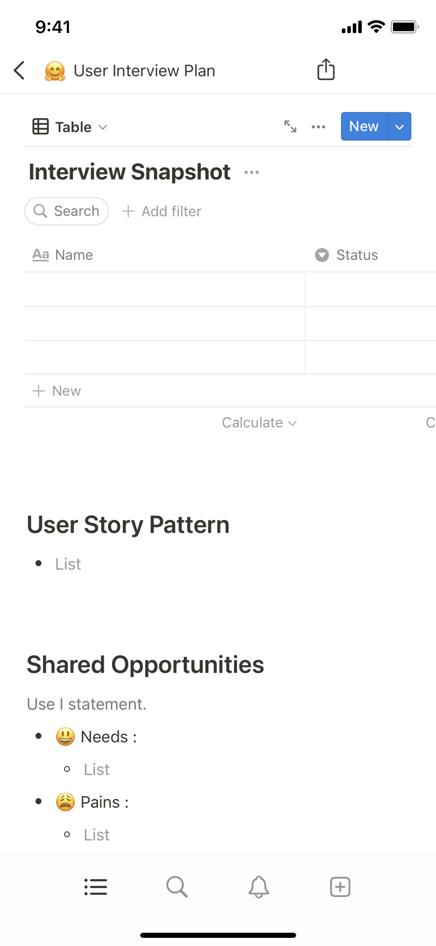Tap the bottom bar search icon
436x946 pixels.
(177, 887)
